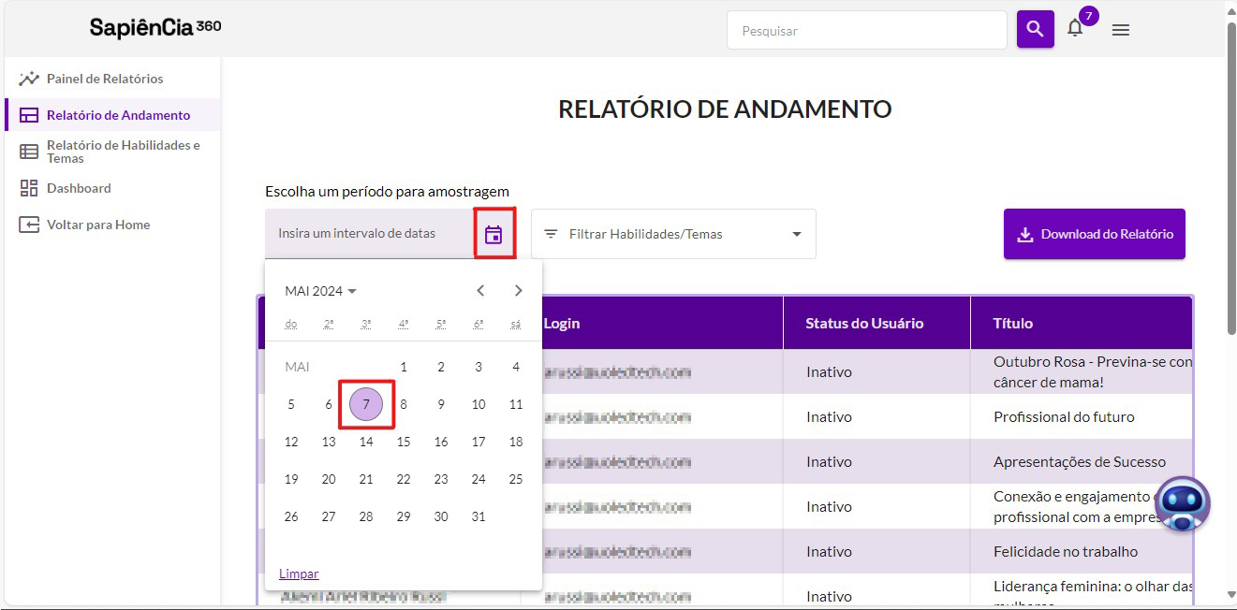The image size is (1237, 610).
Task: Select May 24 in calendar
Action: [479, 479]
